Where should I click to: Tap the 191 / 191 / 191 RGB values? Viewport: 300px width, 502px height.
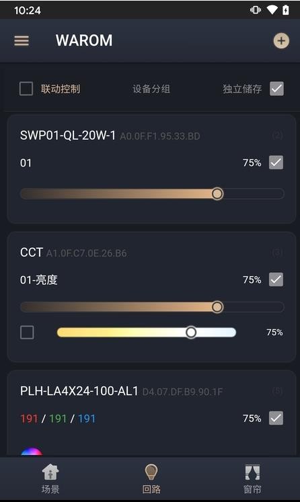tap(58, 419)
